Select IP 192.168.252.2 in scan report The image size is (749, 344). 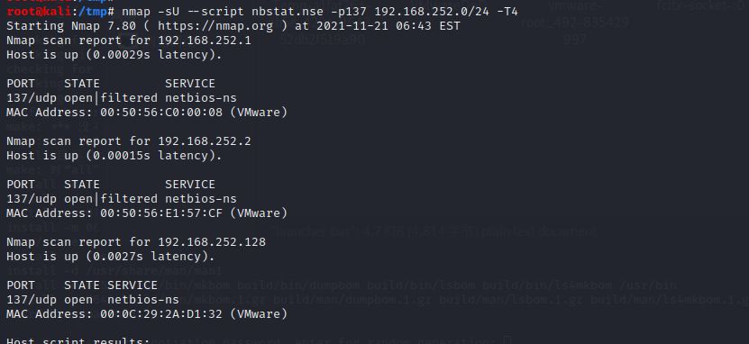[x=205, y=141]
